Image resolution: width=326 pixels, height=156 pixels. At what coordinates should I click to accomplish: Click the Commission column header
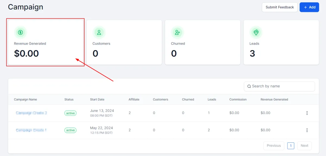pyautogui.click(x=238, y=99)
